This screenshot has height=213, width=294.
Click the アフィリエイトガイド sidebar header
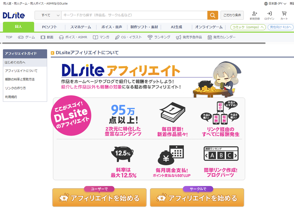(25, 54)
